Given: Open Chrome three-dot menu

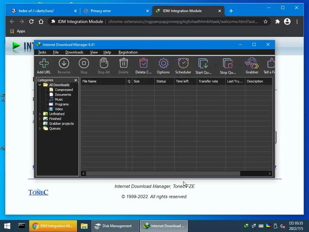Looking at the screenshot, I should [x=297, y=21].
